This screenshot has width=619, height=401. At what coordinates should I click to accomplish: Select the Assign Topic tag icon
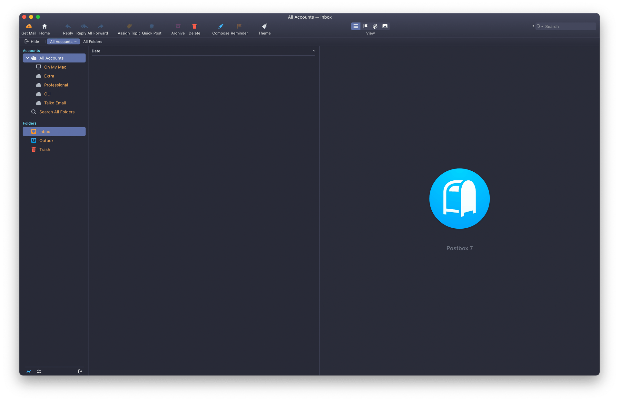click(x=129, y=26)
